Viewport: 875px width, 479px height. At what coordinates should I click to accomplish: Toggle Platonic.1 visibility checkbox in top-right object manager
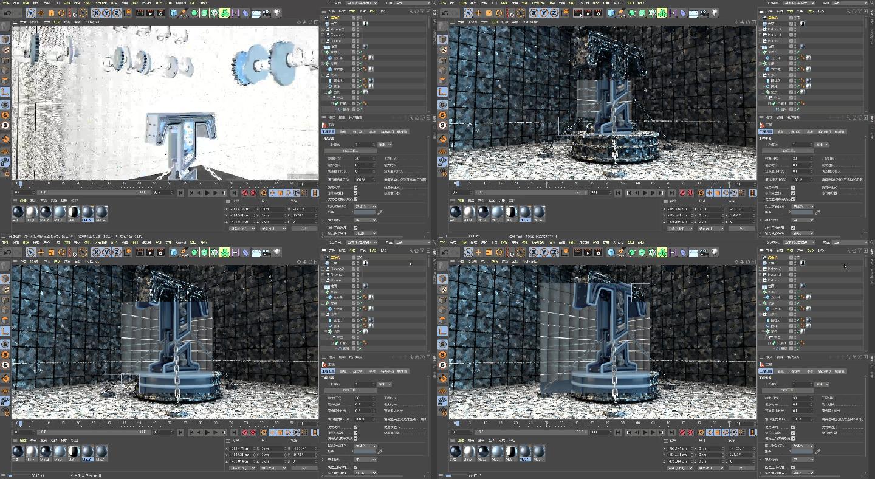pyautogui.click(x=792, y=35)
